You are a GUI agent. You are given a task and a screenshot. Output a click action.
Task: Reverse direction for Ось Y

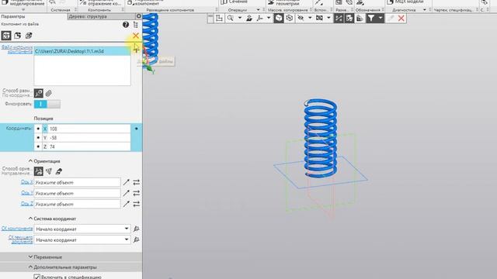point(137,193)
